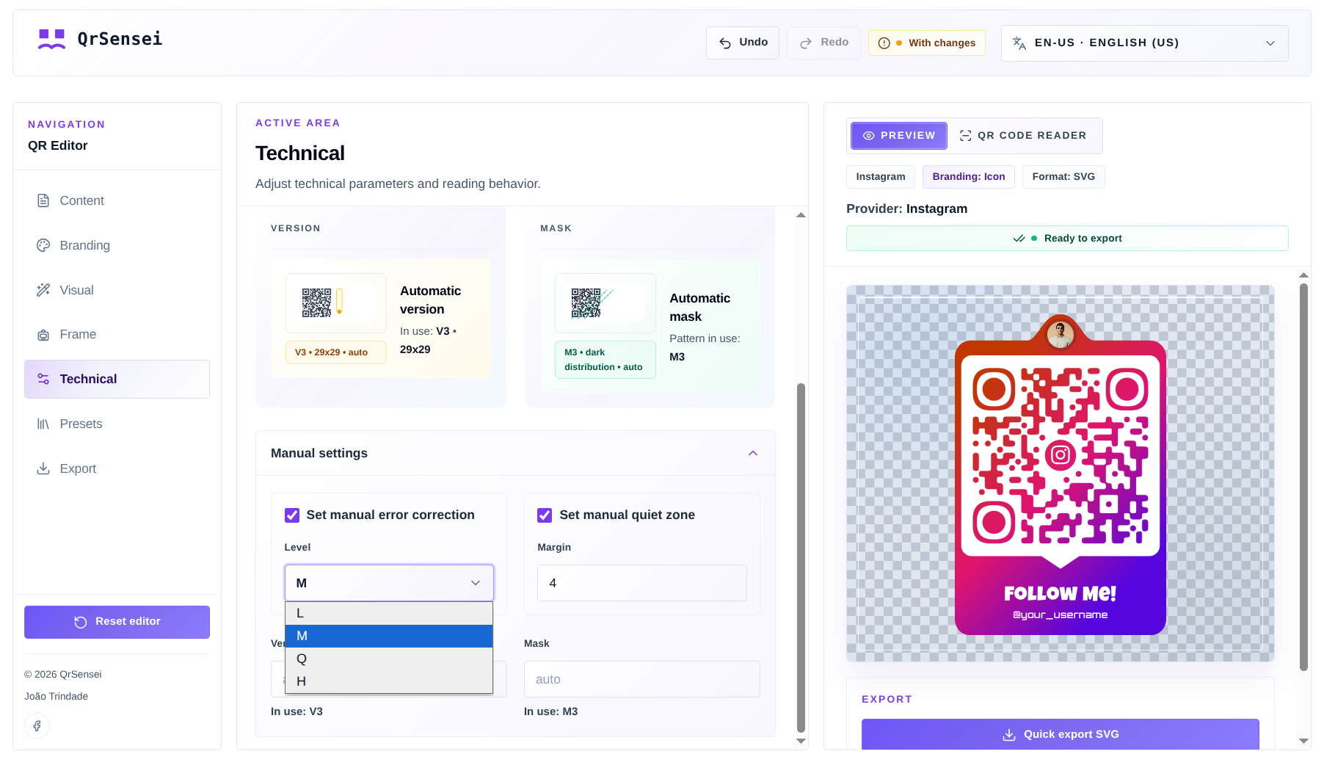The image size is (1324, 765).
Task: Switch to the QR Code Reader tab
Action: coord(1023,136)
